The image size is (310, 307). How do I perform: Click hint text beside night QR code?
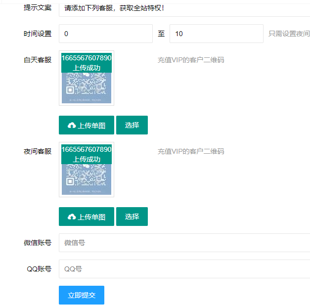tap(191, 151)
